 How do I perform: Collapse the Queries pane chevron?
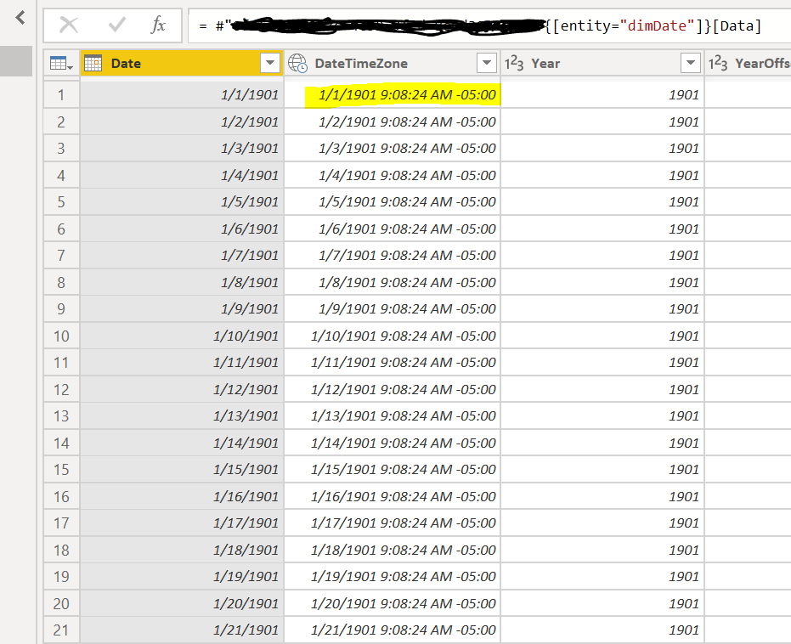point(19,16)
